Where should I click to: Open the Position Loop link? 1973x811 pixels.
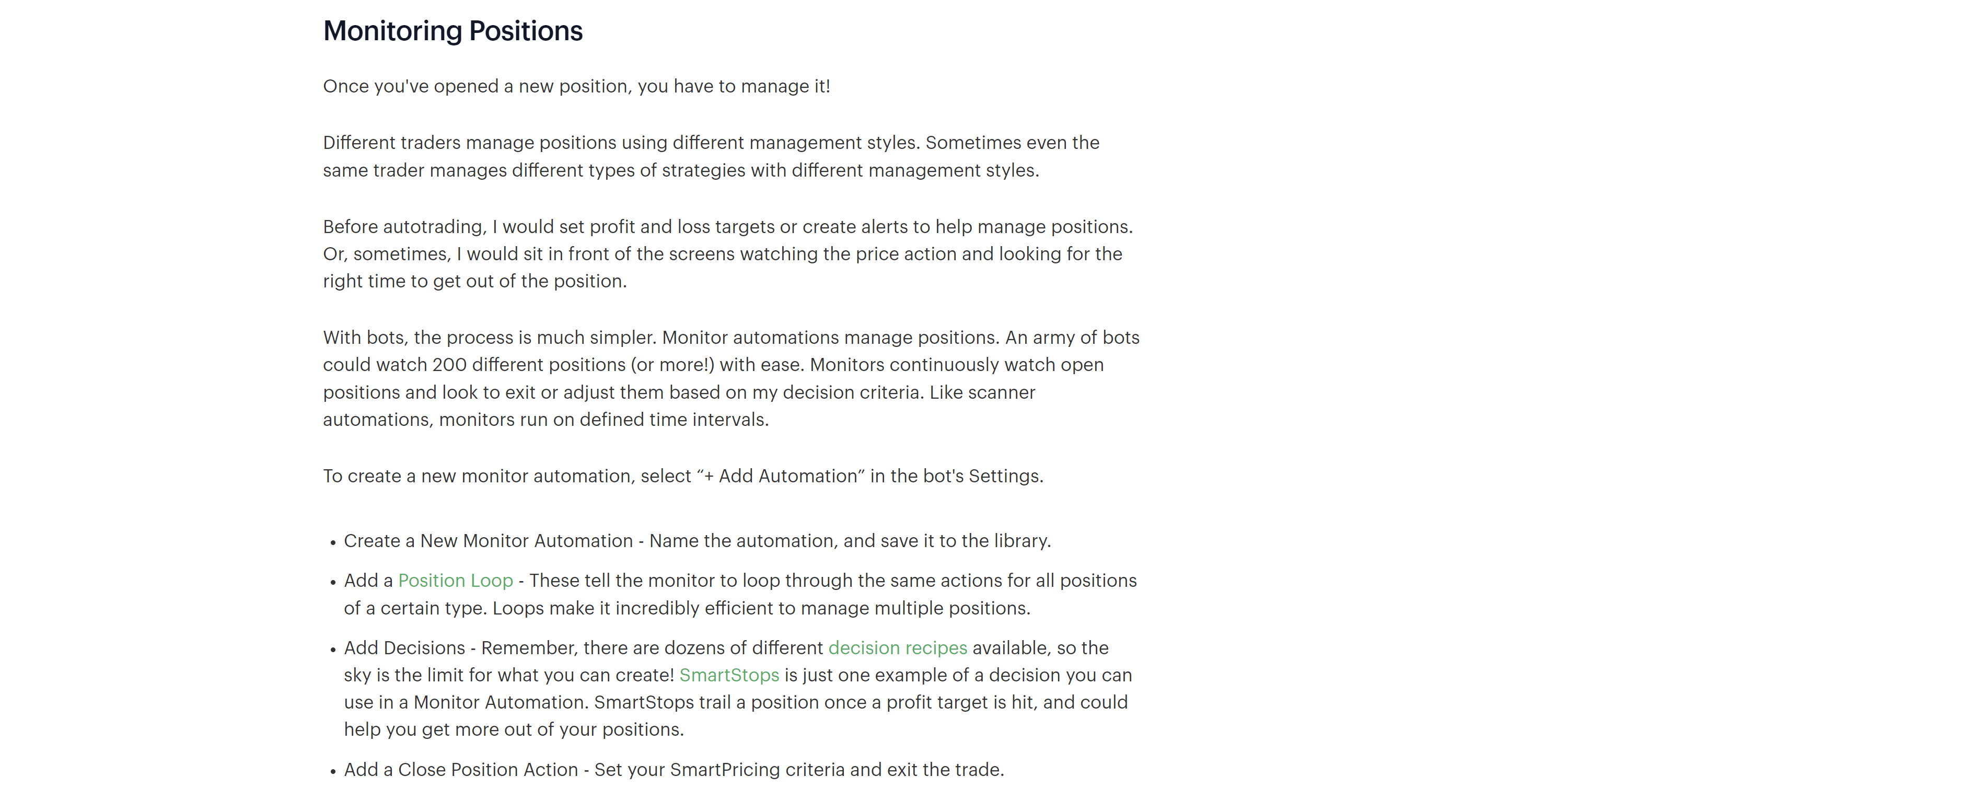pos(455,581)
